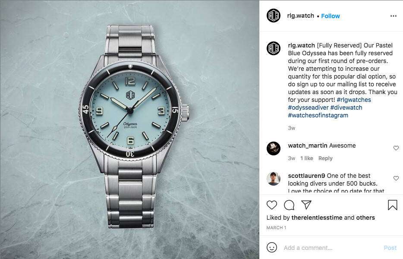Open the #divewatch hashtag

pyautogui.click(x=346, y=107)
